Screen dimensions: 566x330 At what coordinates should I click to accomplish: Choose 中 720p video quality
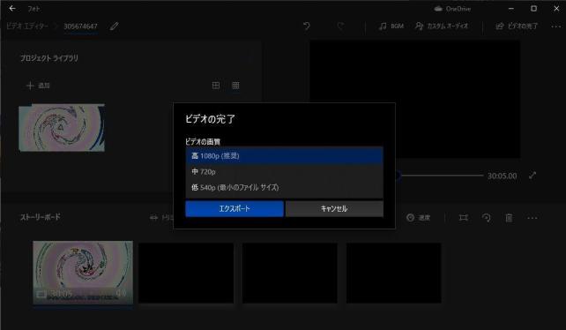284,172
